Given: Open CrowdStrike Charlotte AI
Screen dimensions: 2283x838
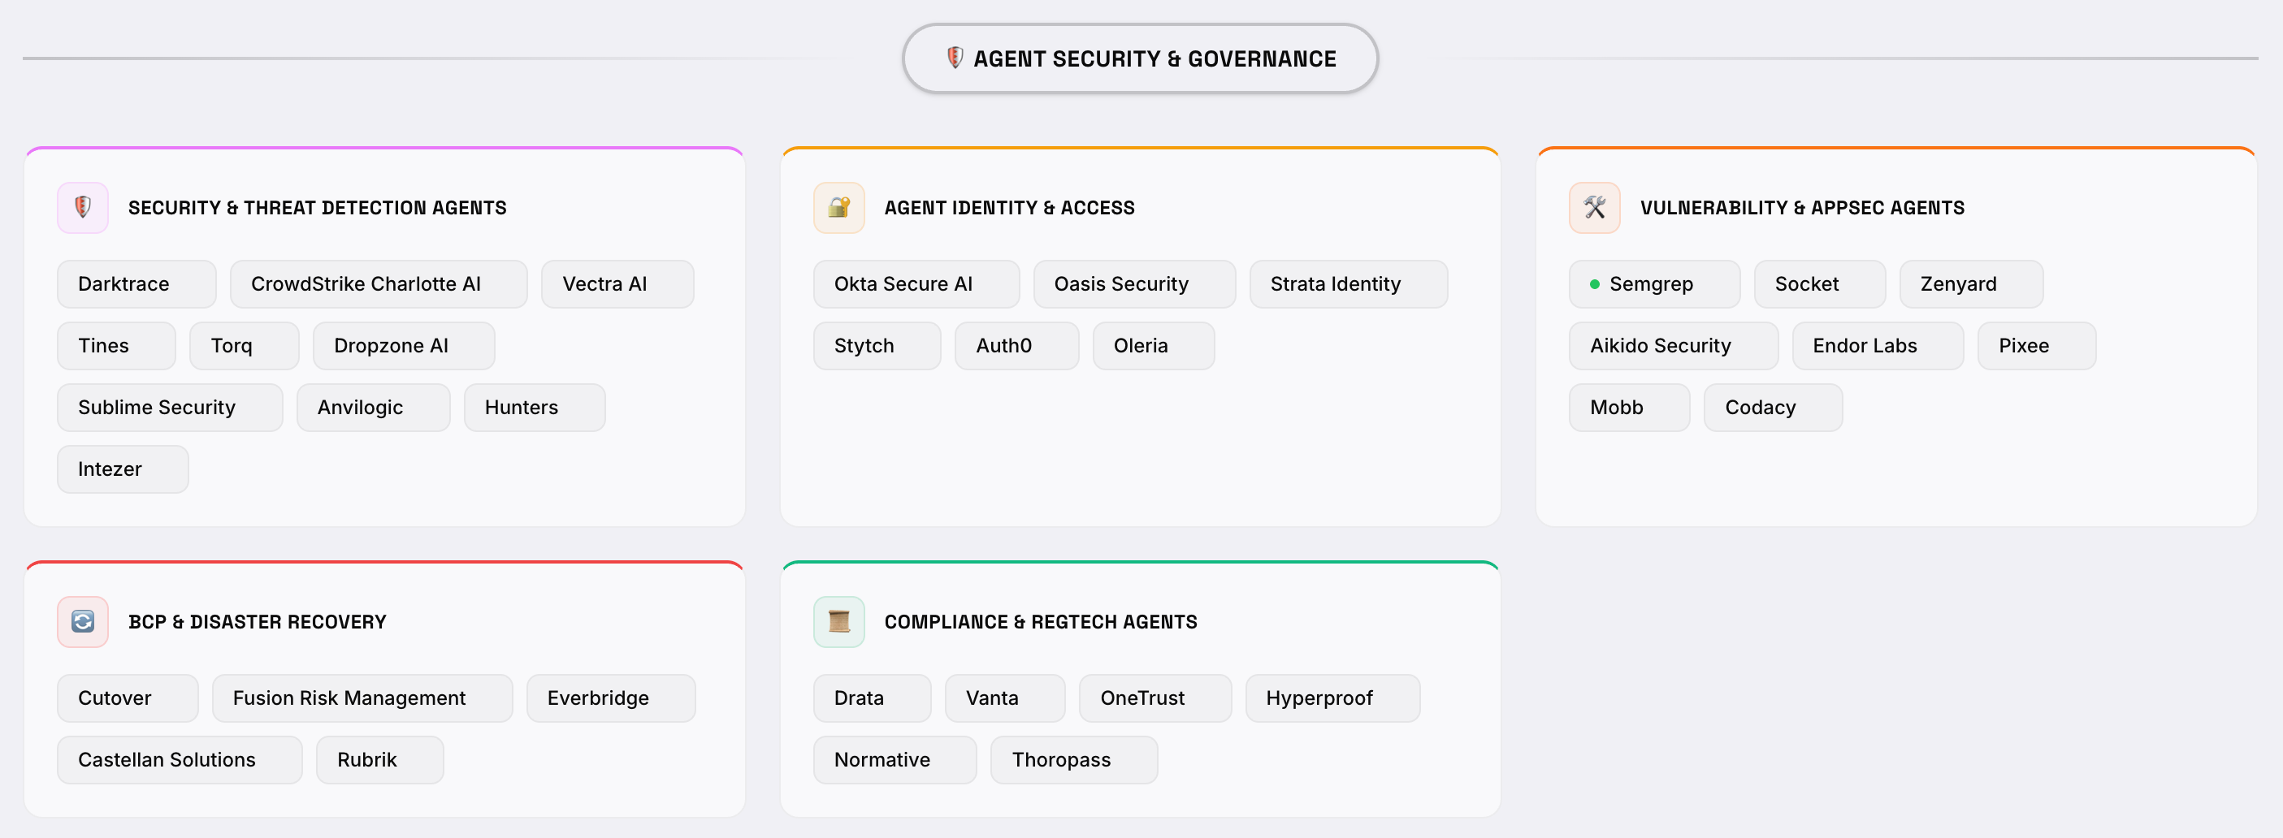Looking at the screenshot, I should tap(379, 284).
